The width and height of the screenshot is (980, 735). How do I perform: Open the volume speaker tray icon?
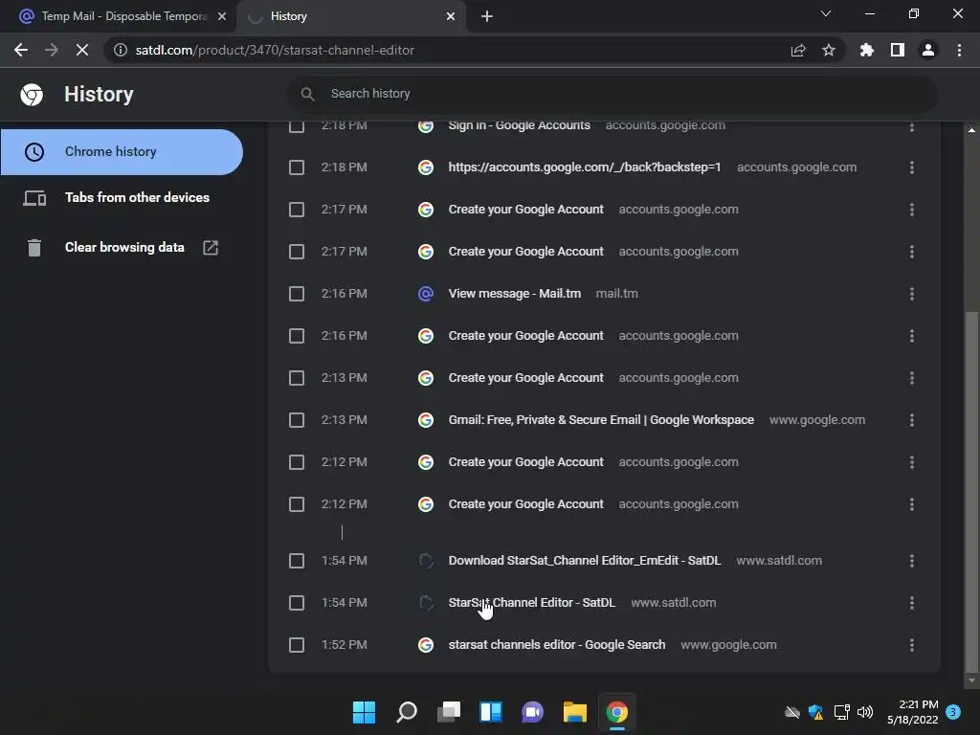(x=865, y=712)
